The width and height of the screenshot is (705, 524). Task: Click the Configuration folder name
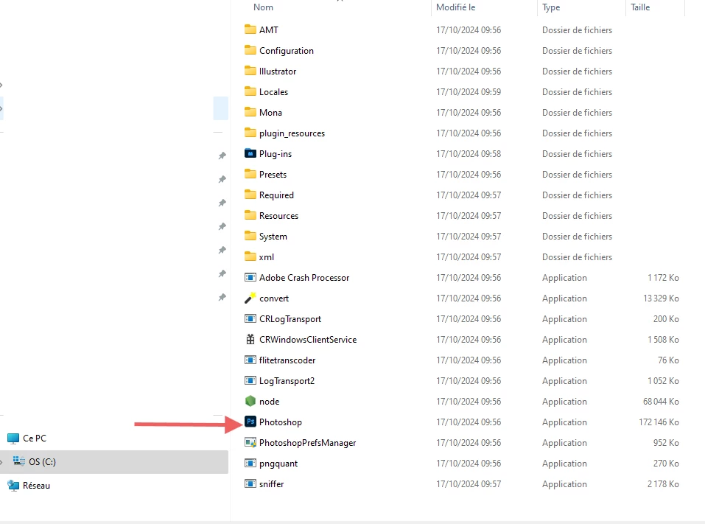coord(287,51)
